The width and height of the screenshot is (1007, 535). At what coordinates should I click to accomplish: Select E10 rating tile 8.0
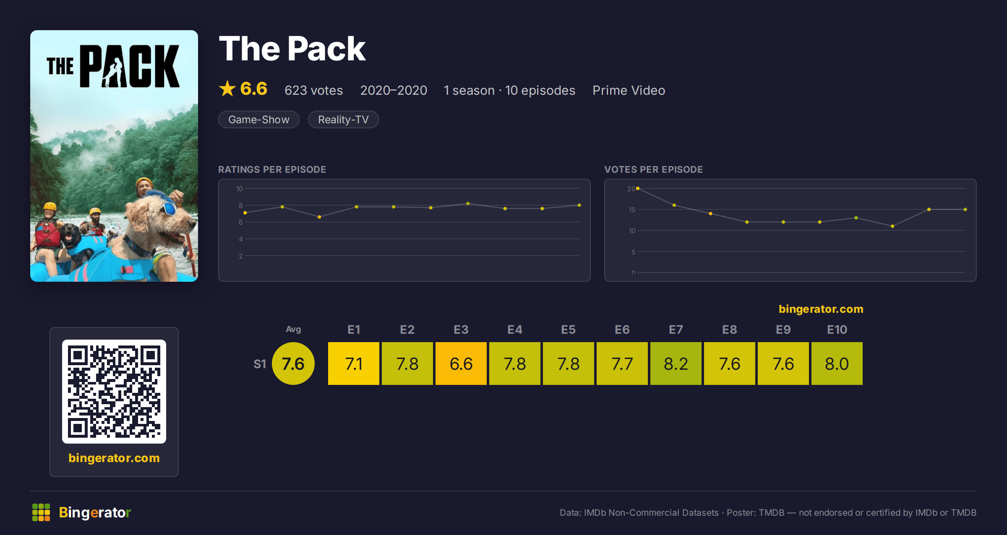click(837, 364)
